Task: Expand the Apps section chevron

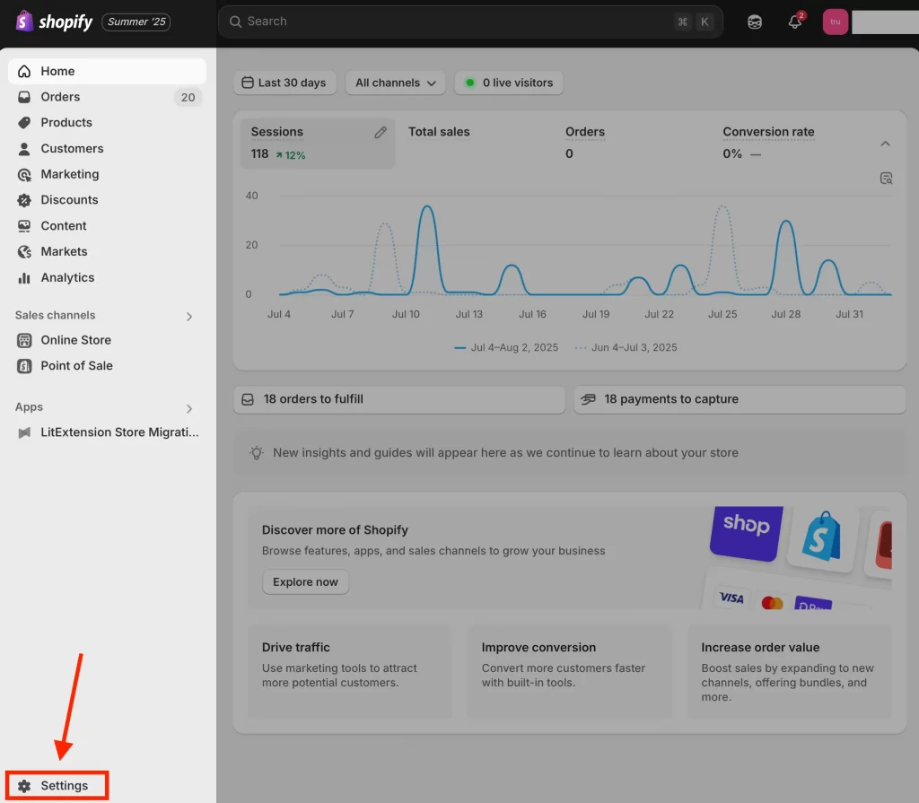Action: coord(189,408)
